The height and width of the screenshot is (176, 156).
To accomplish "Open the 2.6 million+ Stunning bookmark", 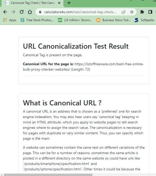I will pyautogui.click(x=75, y=20).
